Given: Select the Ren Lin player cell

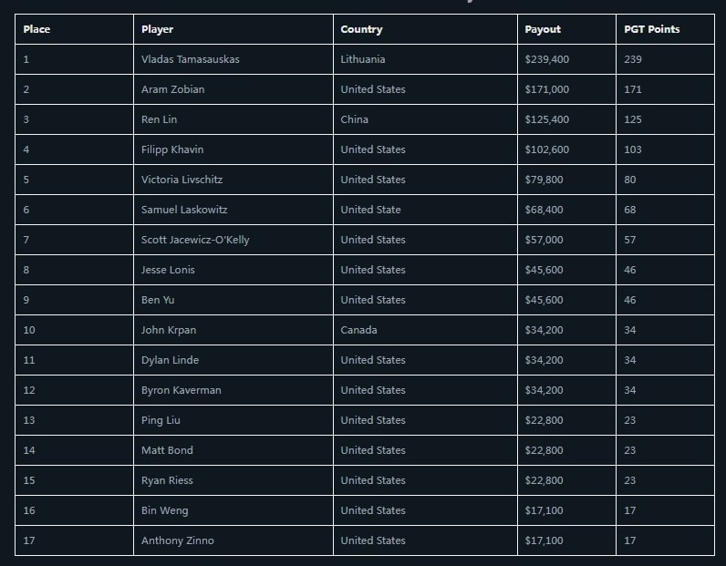Looking at the screenshot, I should [160, 119].
